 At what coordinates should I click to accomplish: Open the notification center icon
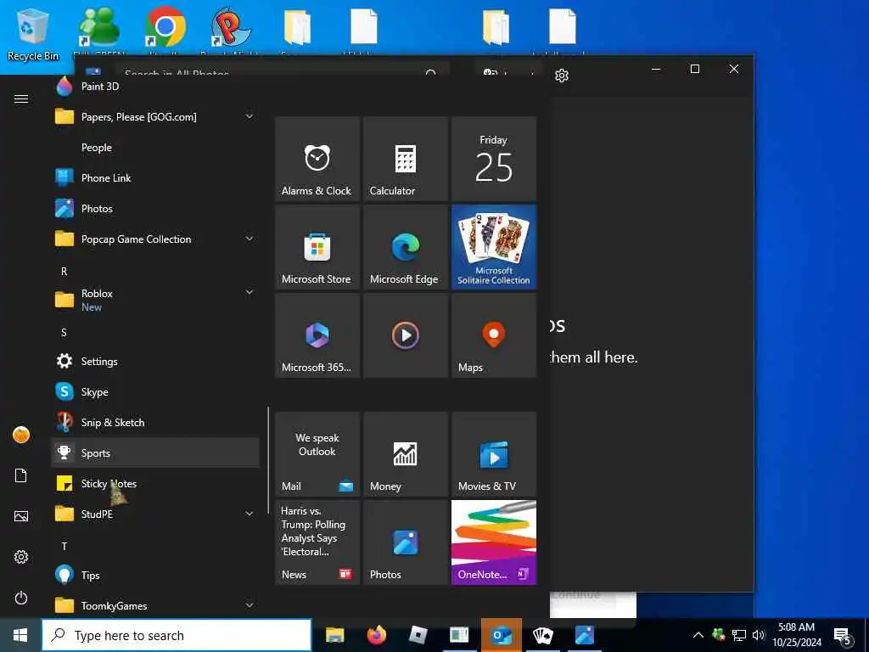pos(843,637)
